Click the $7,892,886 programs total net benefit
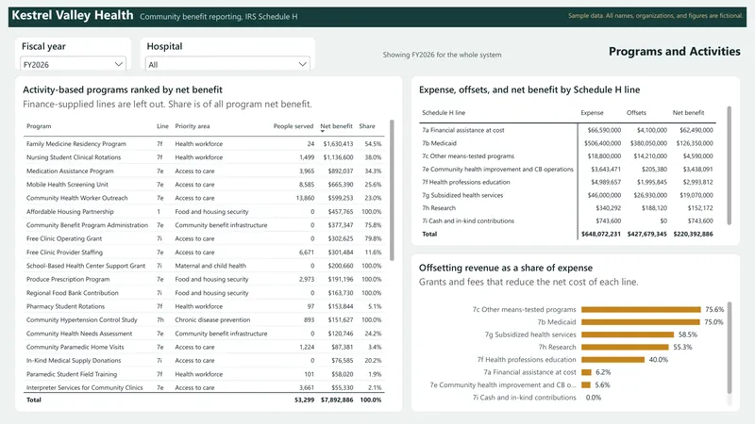 click(x=337, y=400)
